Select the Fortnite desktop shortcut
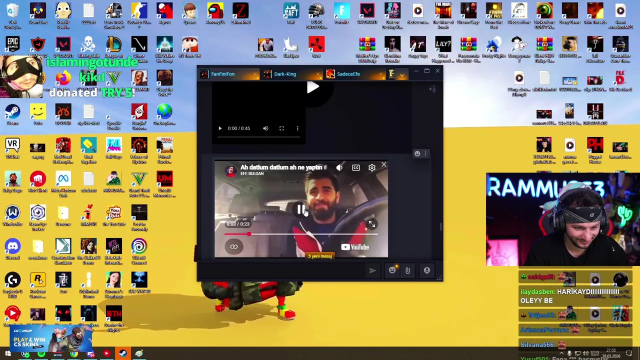 [x=341, y=14]
